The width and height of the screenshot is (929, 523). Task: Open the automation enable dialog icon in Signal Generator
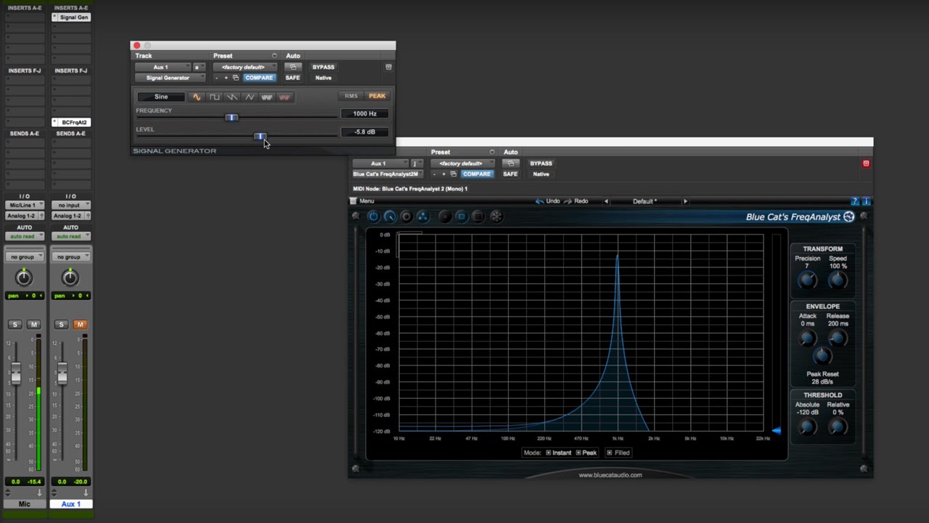(x=292, y=67)
